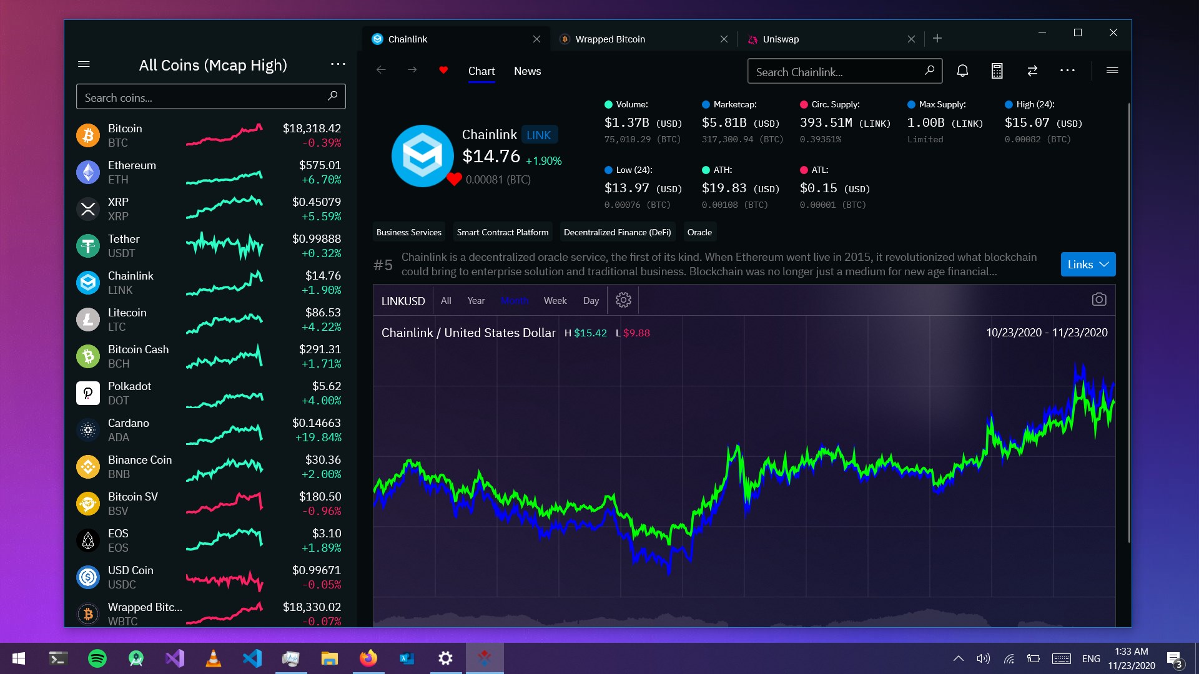Open chart settings gear icon
This screenshot has height=674, width=1199.
tap(623, 300)
